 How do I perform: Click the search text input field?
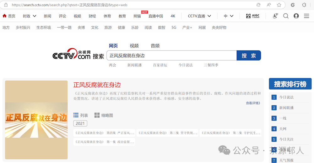point(172,55)
